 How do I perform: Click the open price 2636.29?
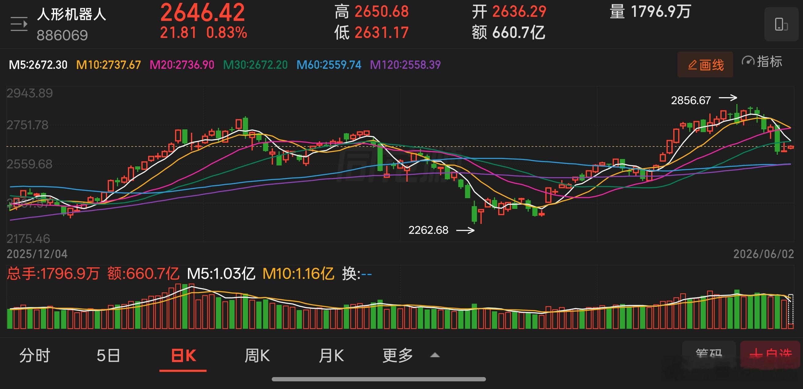click(x=519, y=12)
